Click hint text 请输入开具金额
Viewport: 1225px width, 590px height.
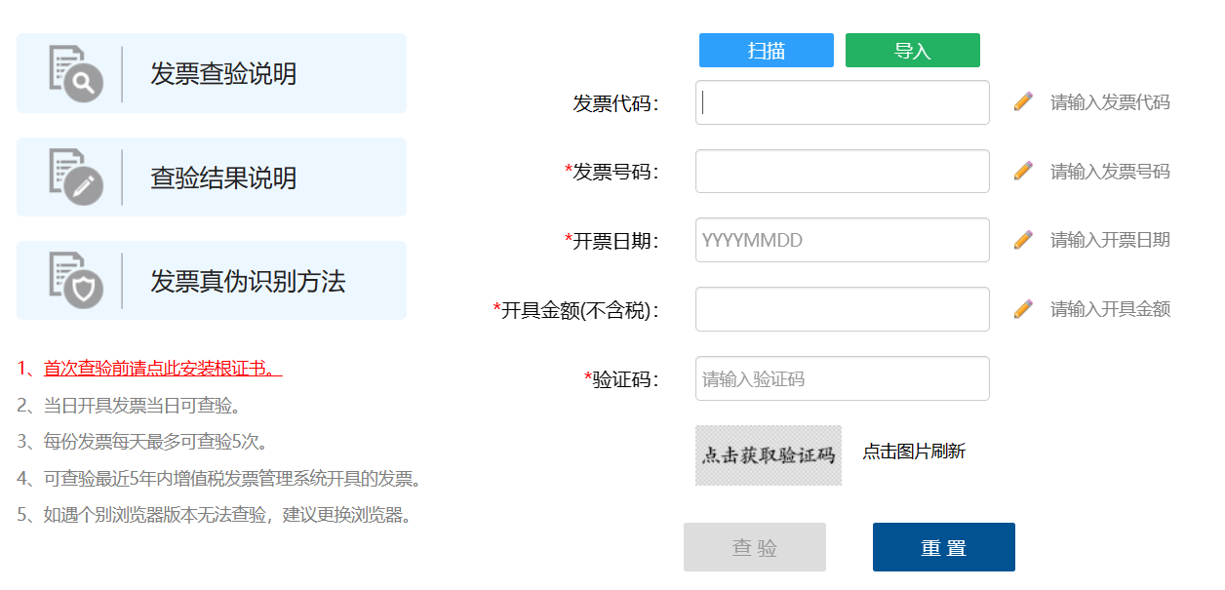1110,309
